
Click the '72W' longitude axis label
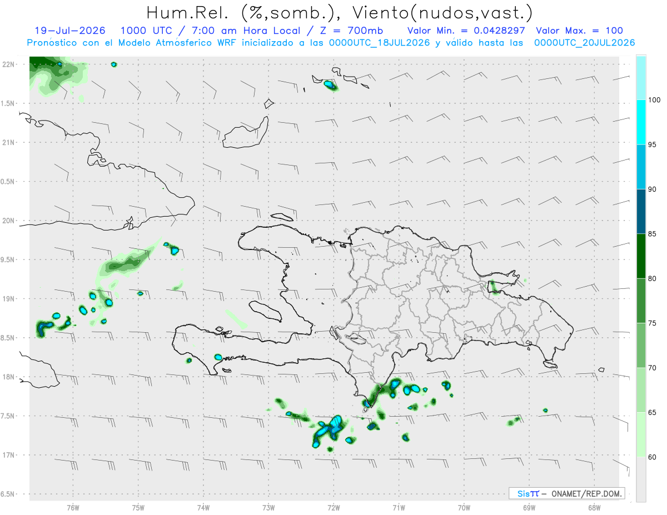(x=333, y=507)
